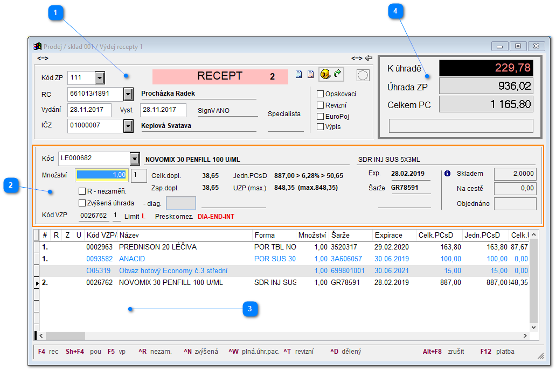Click the table scroll right arrow

click(525, 336)
